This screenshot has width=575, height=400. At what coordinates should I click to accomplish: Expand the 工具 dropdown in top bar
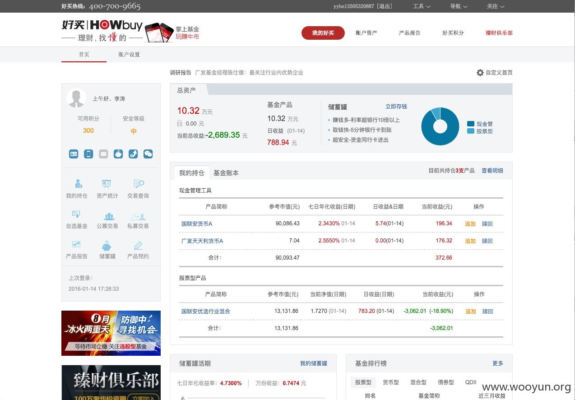coord(422,6)
